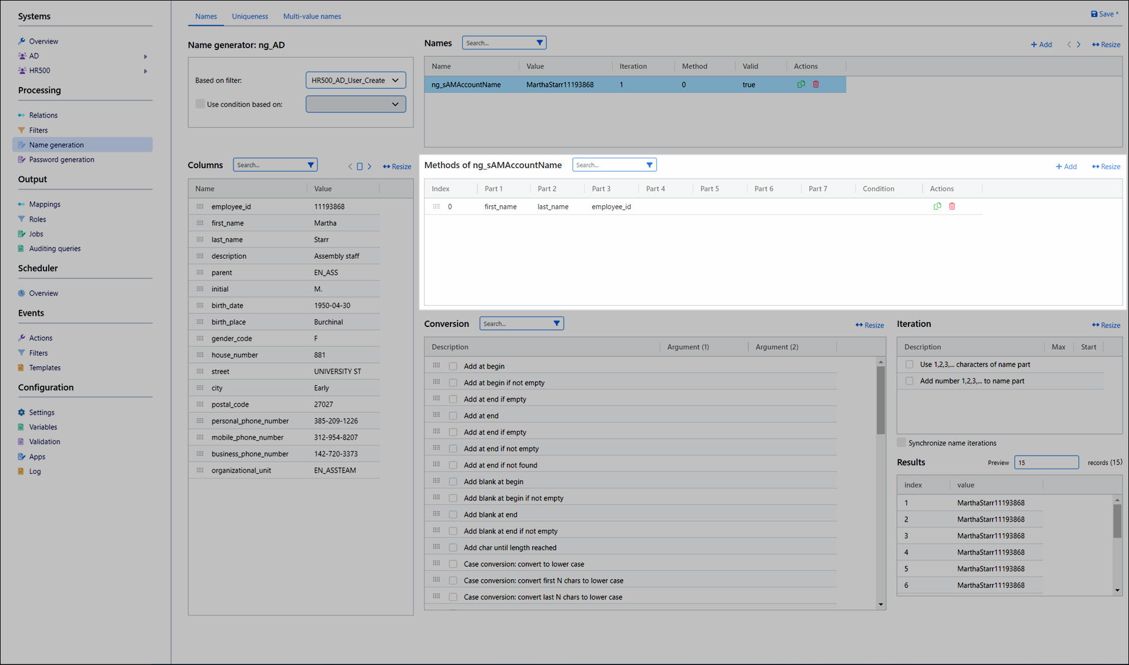The width and height of the screenshot is (1129, 665).
Task: Click the Save icon at top right
Action: click(1094, 14)
